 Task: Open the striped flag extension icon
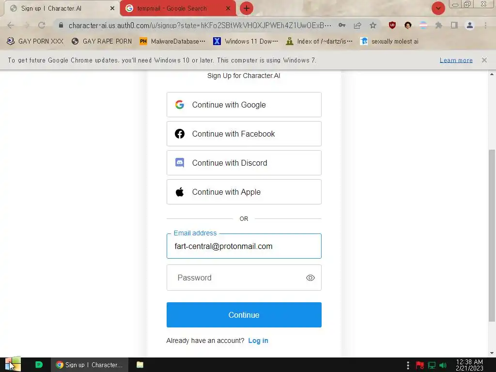(x=423, y=25)
